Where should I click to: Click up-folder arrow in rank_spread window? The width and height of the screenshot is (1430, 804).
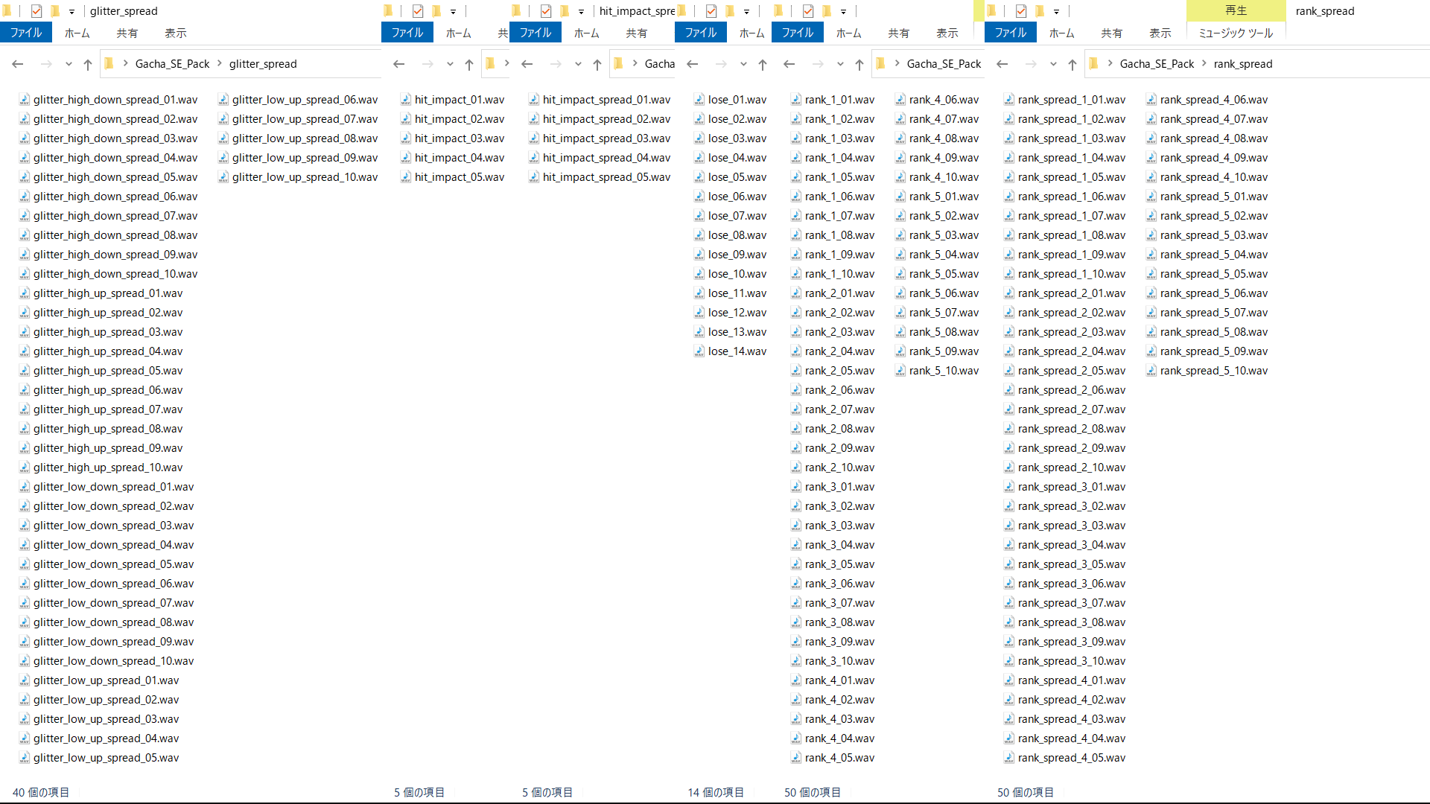pyautogui.click(x=1072, y=64)
